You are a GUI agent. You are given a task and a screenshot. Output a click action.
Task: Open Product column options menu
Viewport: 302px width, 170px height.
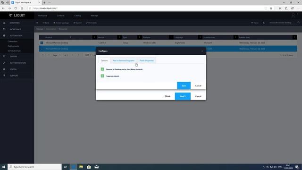point(94,37)
